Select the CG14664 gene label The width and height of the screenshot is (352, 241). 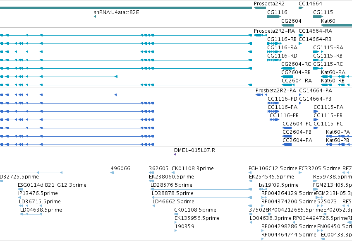(x=310, y=4)
